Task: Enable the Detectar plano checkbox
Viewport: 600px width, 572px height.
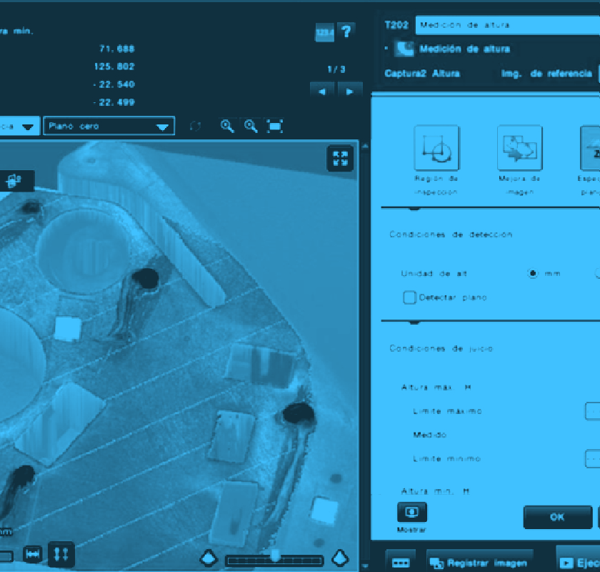Action: click(x=409, y=297)
